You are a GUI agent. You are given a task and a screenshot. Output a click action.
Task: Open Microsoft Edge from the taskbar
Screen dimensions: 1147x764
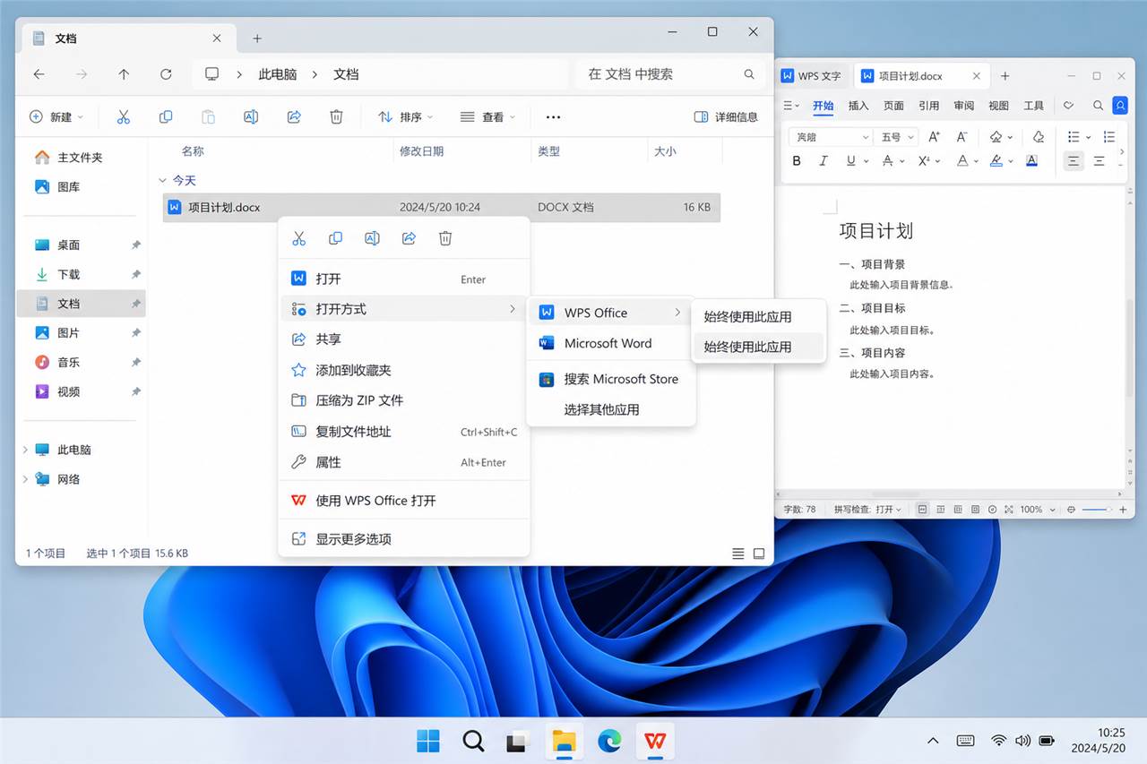(610, 741)
